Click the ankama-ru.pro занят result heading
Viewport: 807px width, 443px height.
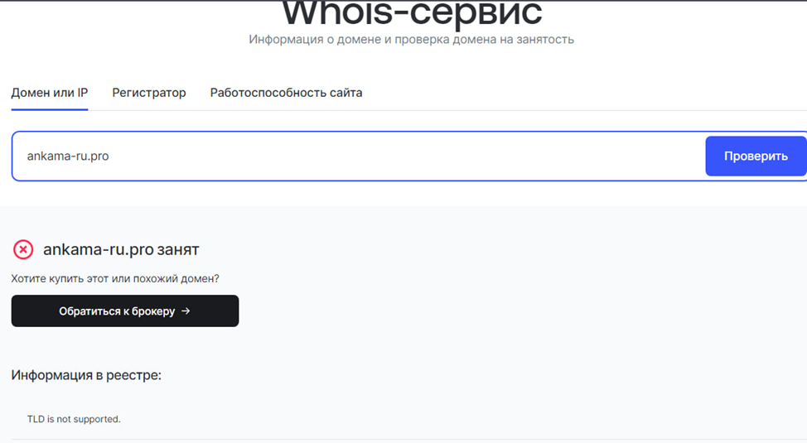pyautogui.click(x=121, y=249)
